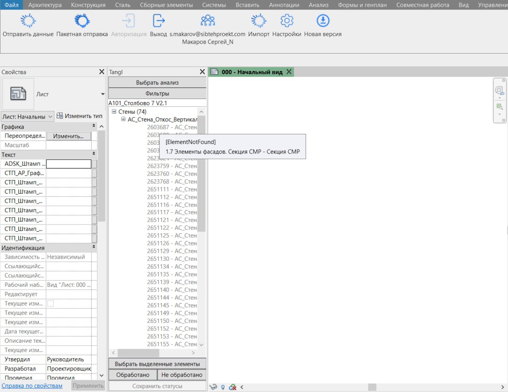Toggle the Текущее изм... checkbox

pos(50,304)
